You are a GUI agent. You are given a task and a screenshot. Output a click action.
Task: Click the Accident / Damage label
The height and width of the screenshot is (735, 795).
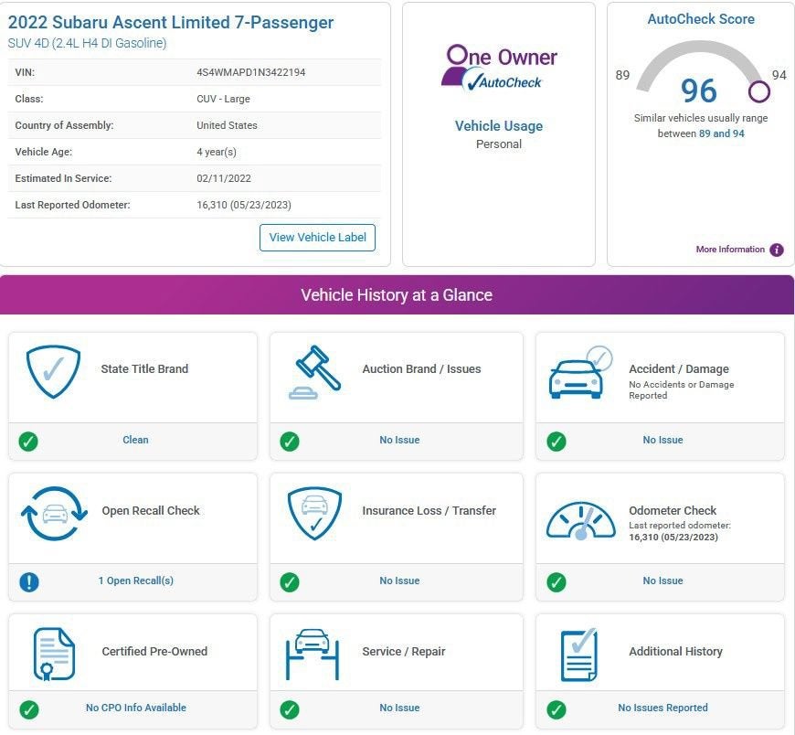[x=679, y=368]
